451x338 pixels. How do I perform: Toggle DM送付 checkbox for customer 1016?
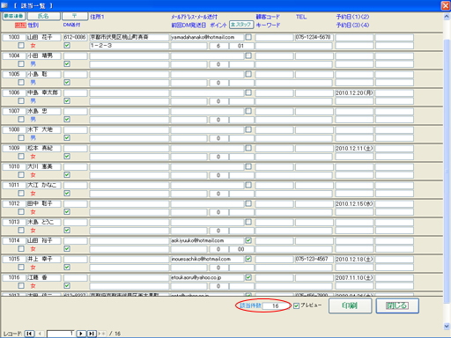pos(67,285)
